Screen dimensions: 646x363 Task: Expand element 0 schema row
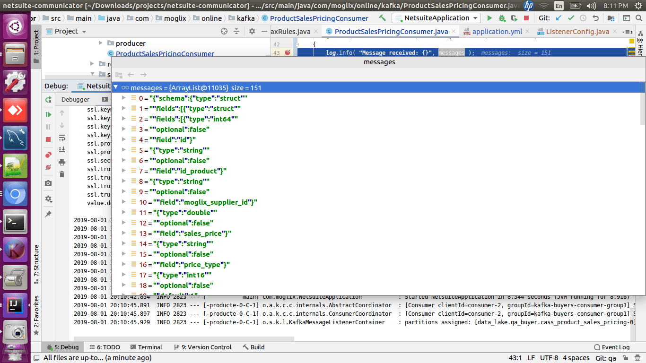click(124, 98)
